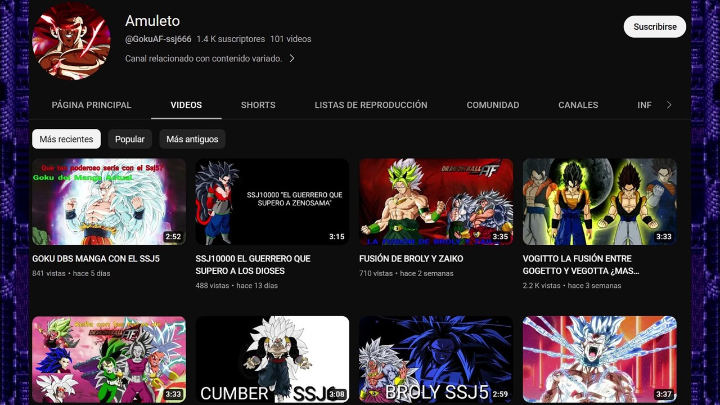Click the 2:59 duration badge
This screenshot has width=720, height=405.
click(501, 394)
